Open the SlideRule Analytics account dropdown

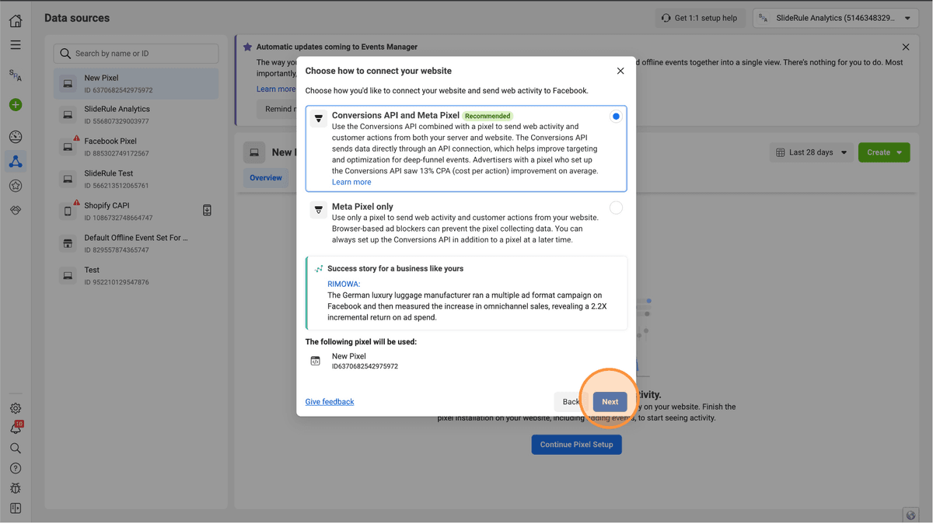pos(837,18)
